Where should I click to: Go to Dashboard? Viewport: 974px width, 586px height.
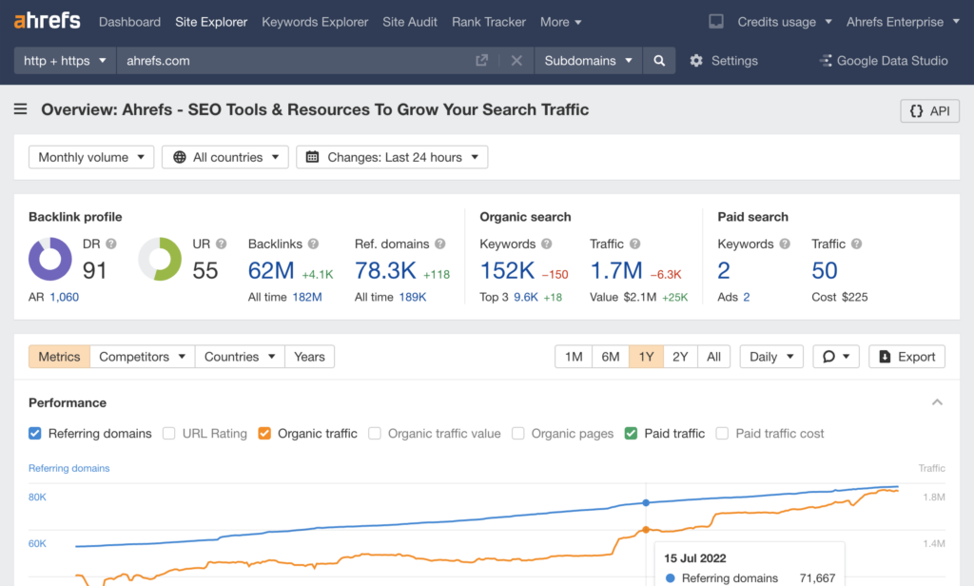pyautogui.click(x=129, y=22)
